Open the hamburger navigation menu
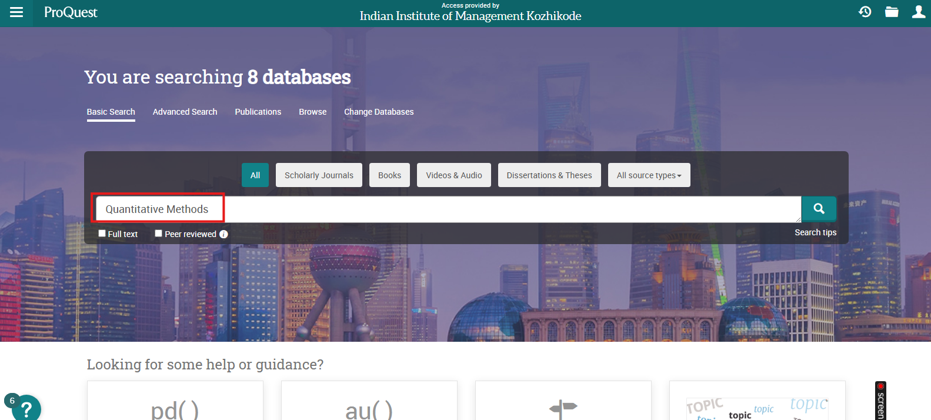This screenshot has width=931, height=420. [16, 12]
